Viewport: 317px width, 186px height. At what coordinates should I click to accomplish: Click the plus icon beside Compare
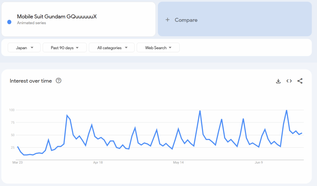click(x=167, y=20)
